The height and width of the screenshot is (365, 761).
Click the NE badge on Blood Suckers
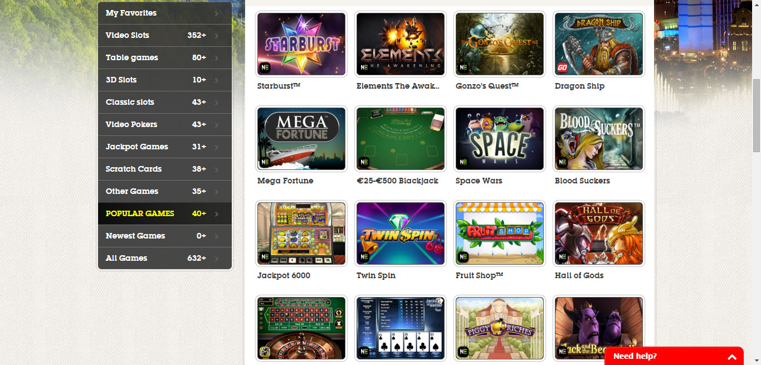[x=562, y=163]
